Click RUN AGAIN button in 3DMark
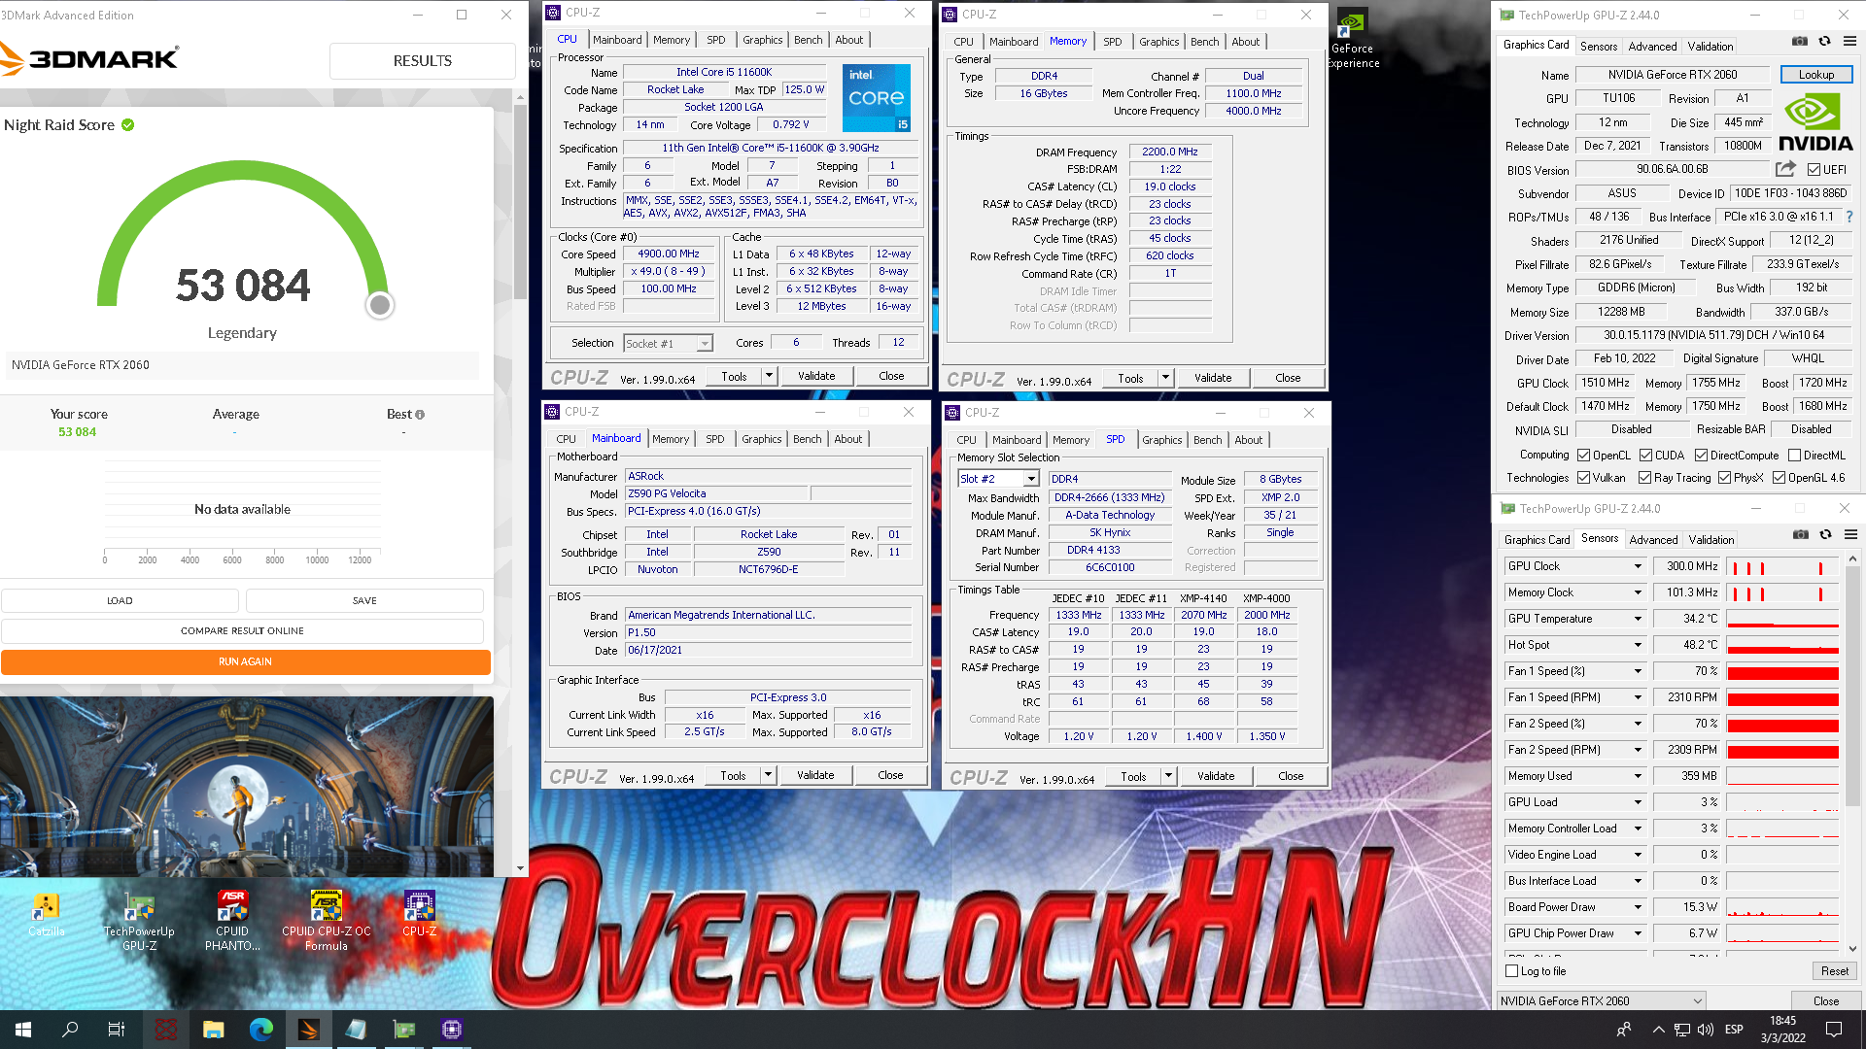The width and height of the screenshot is (1866, 1049). pyautogui.click(x=245, y=662)
